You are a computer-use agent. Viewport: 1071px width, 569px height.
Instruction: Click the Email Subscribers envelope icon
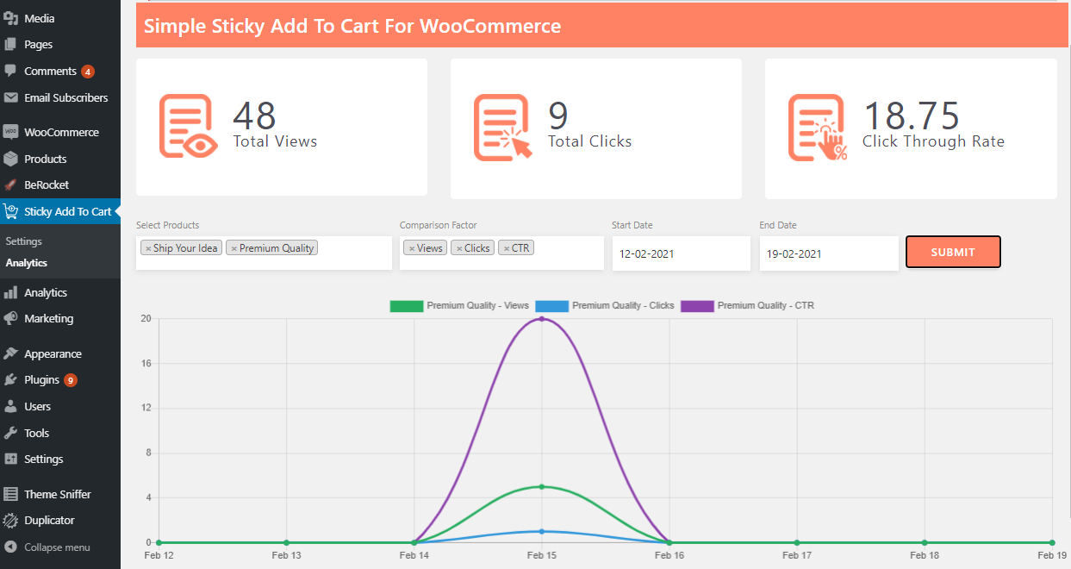point(10,97)
